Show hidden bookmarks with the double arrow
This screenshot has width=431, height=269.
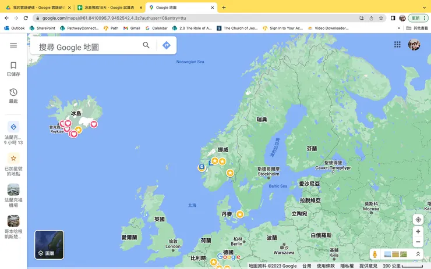pyautogui.click(x=399, y=28)
